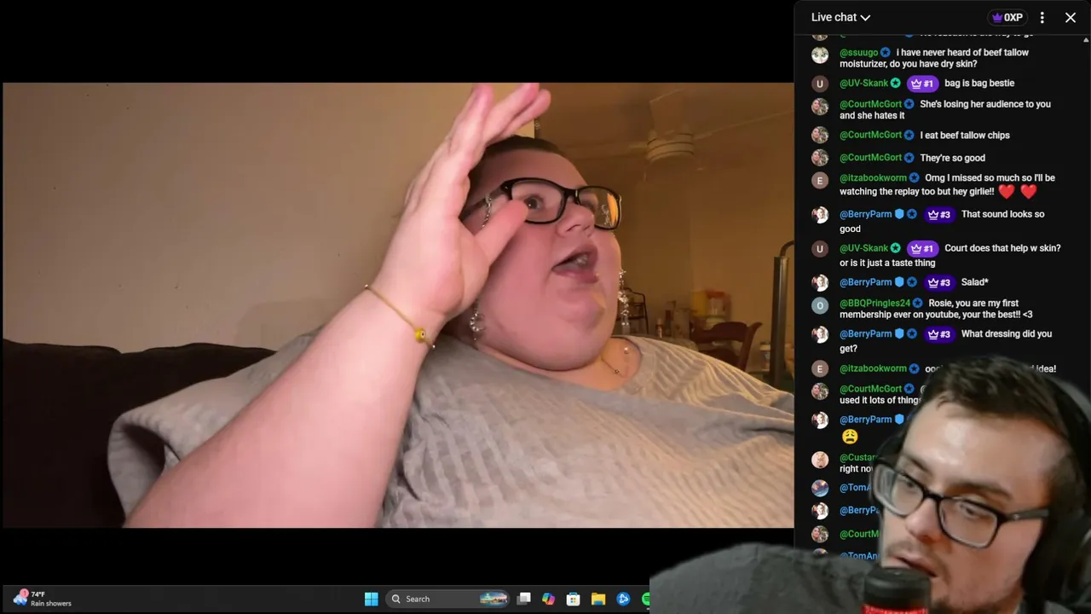Click avatar beside 'bag is bag bestie'
Screen dimensions: 1091x614
pyautogui.click(x=820, y=84)
